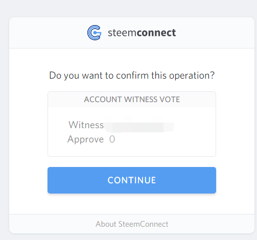Click the ACCOUNT WITNESS VOTE header
This screenshot has width=257, height=240.
tap(132, 100)
